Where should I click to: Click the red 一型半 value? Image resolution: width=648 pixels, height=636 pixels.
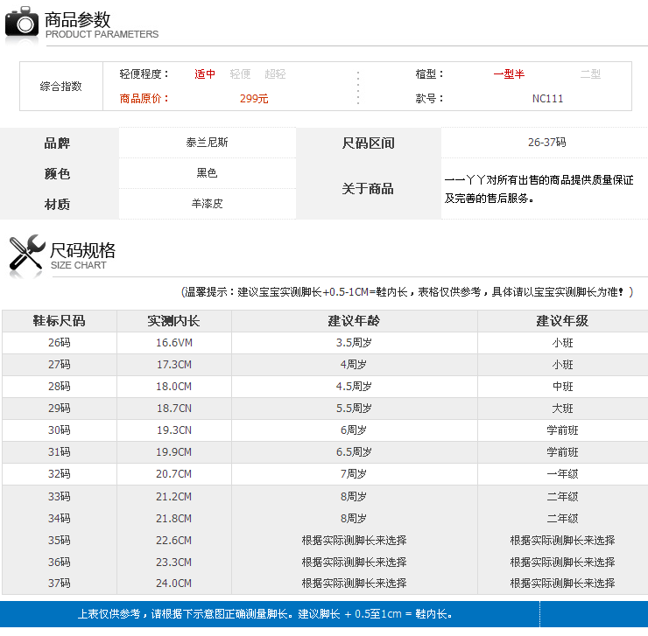click(509, 74)
